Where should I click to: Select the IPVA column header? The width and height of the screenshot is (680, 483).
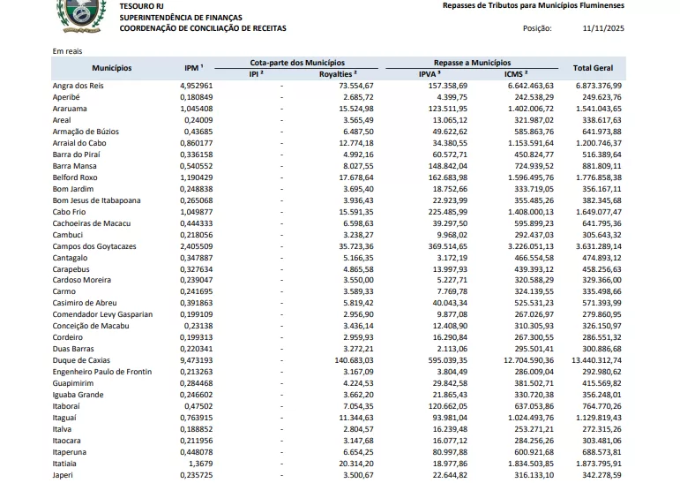[430, 74]
